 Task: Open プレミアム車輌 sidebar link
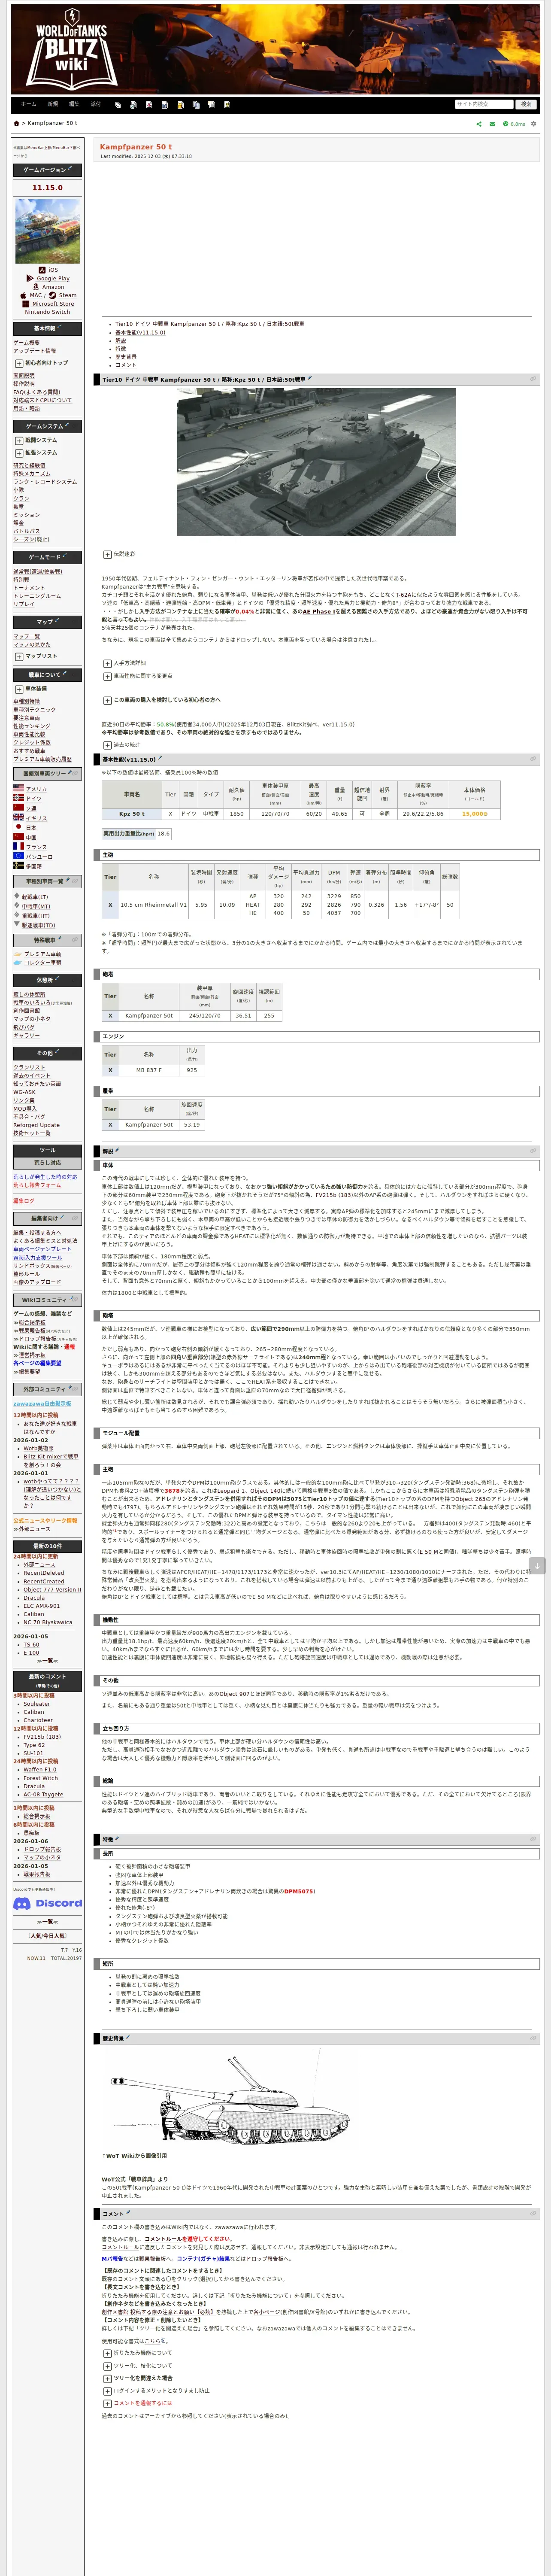click(43, 954)
